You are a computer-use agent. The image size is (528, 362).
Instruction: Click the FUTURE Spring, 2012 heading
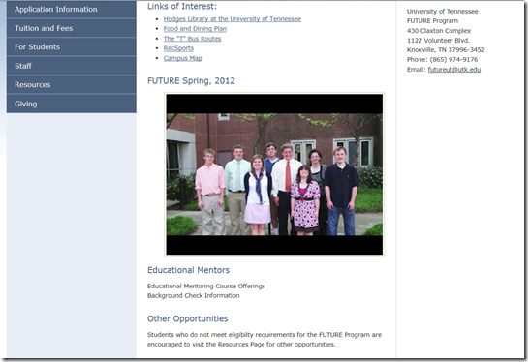[x=191, y=81]
